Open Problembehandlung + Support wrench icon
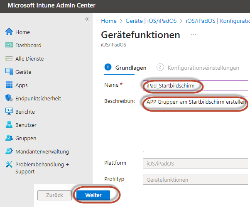Image resolution: width=250 pixels, height=207 pixels. (x=9, y=165)
